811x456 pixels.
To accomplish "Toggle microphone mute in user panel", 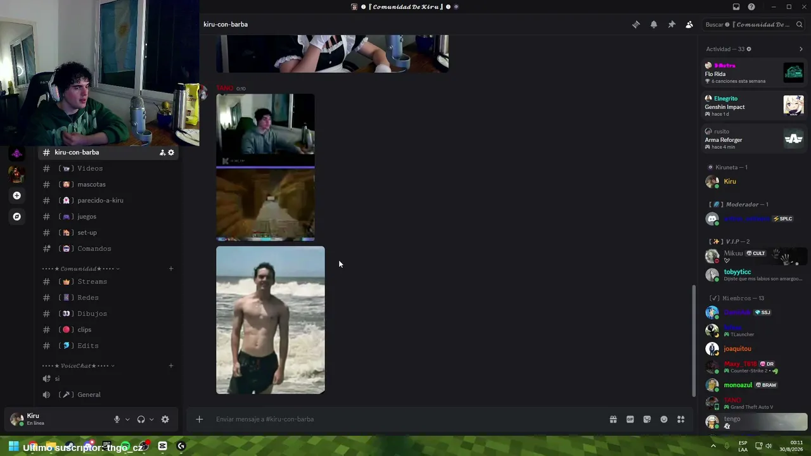I will (117, 419).
